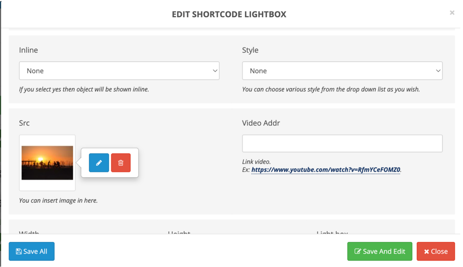This screenshot has height=267, width=463.
Task: Click the X icon in red Close button
Action: tap(426, 251)
